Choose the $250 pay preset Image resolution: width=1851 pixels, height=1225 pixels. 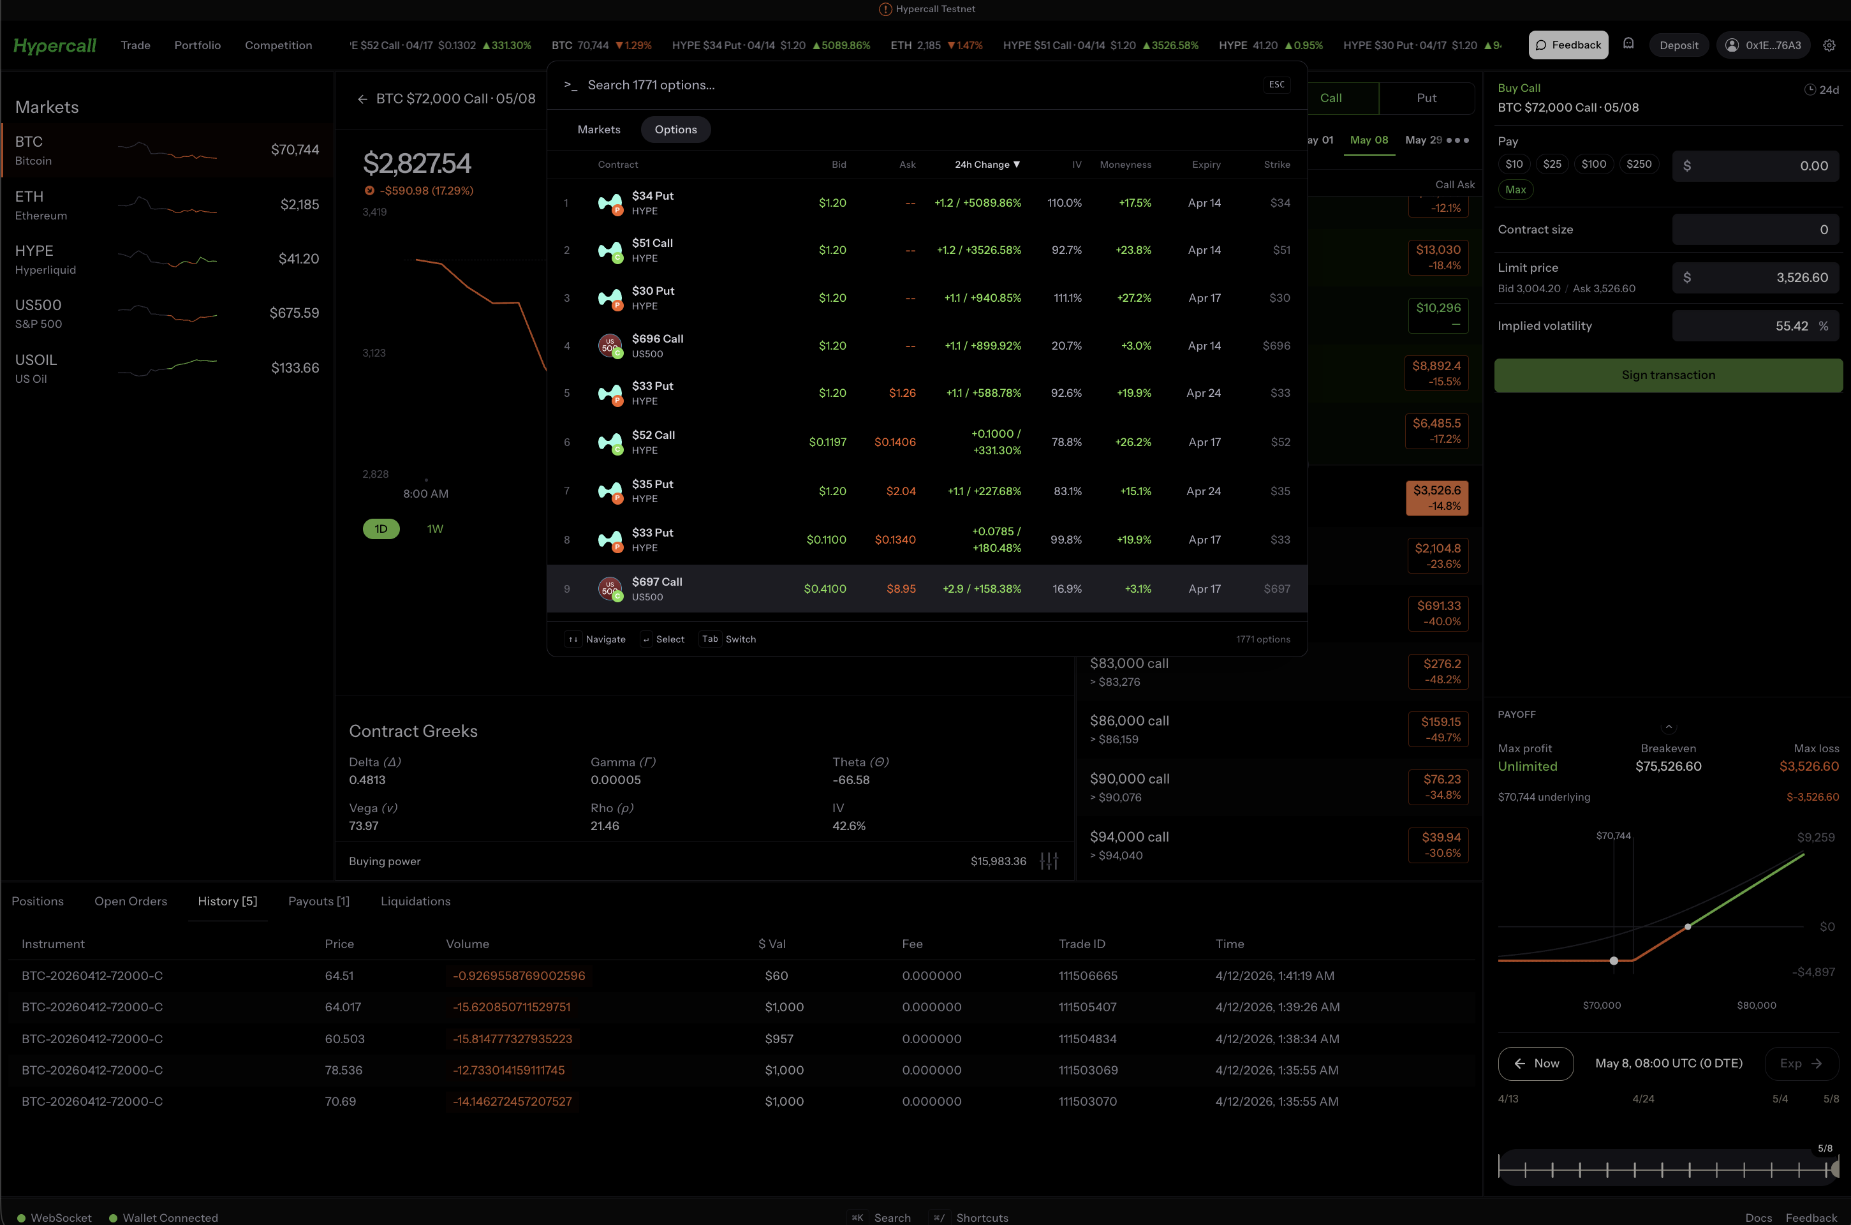1639,164
